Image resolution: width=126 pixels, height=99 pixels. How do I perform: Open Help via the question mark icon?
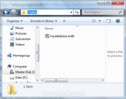click(118, 21)
